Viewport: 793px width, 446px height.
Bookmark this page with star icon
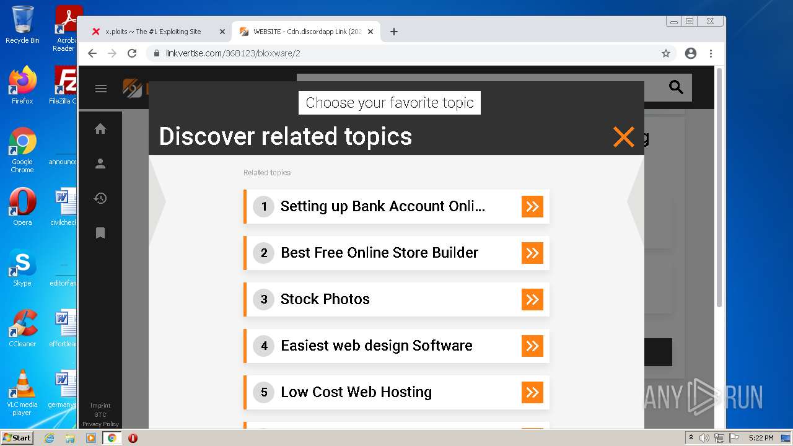click(x=666, y=53)
